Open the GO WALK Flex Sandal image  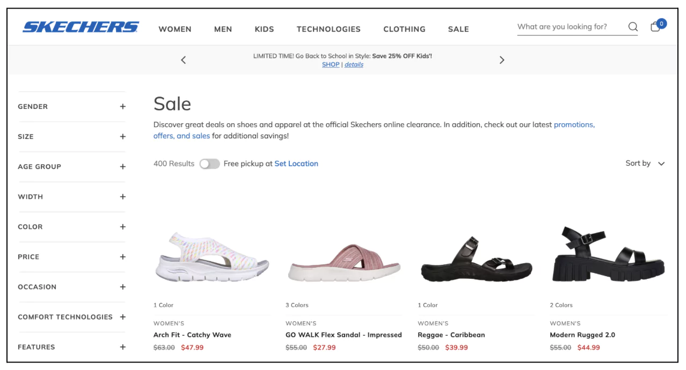(344, 263)
